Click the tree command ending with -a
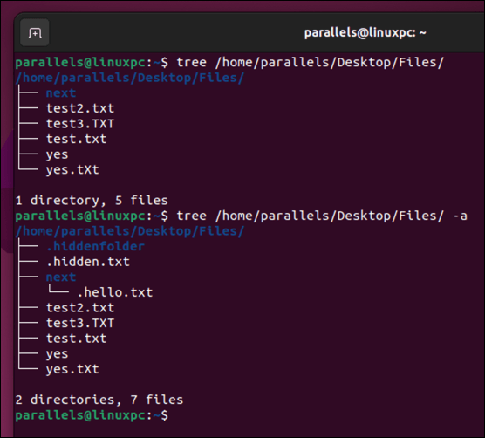485x438 pixels. pos(322,216)
